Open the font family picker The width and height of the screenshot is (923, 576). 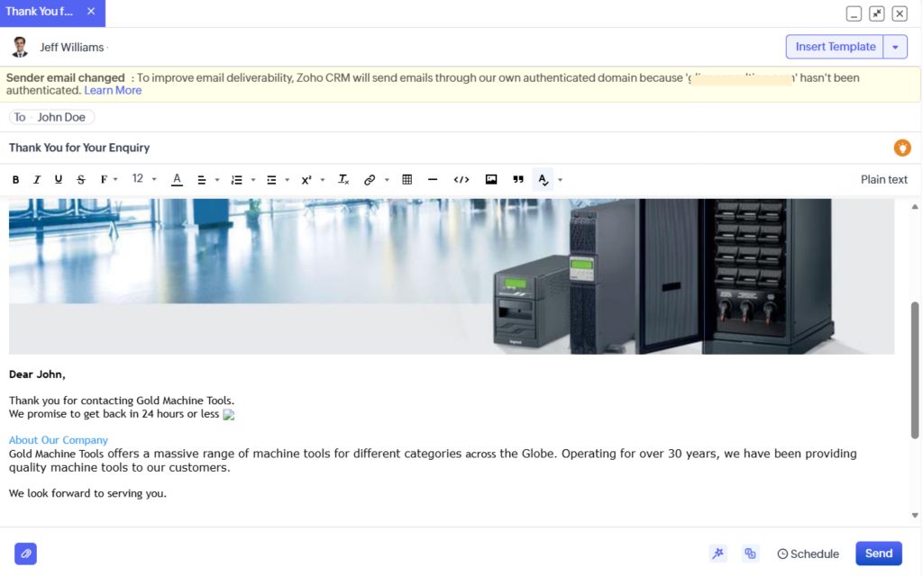tap(108, 180)
